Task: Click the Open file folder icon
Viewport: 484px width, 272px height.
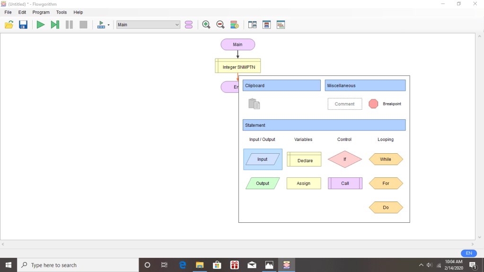Action: tap(9, 25)
